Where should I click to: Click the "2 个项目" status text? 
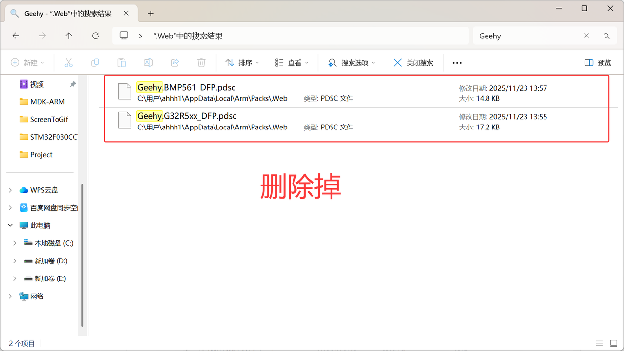pos(22,343)
